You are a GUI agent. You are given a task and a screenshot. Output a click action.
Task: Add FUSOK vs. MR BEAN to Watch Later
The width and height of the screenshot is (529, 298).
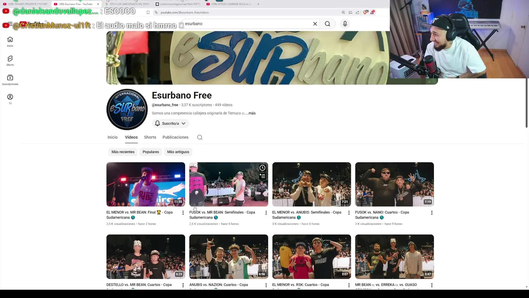point(262,168)
